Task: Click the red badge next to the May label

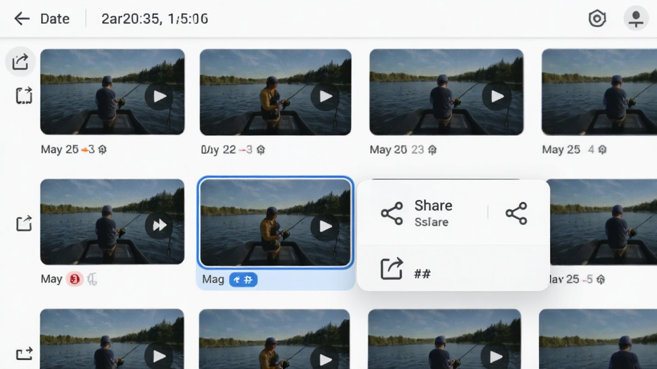Action: tap(74, 279)
